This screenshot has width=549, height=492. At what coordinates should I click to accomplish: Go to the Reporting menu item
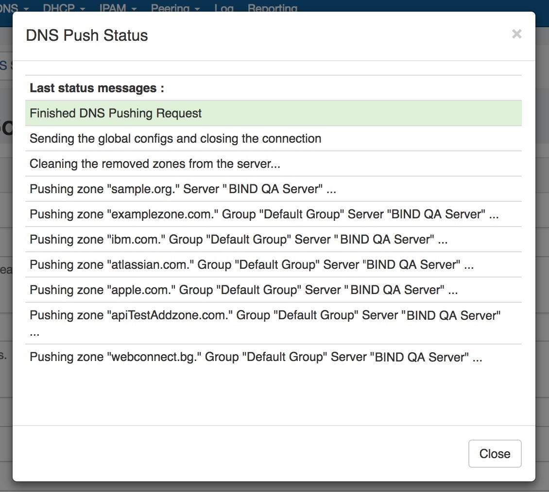click(272, 8)
